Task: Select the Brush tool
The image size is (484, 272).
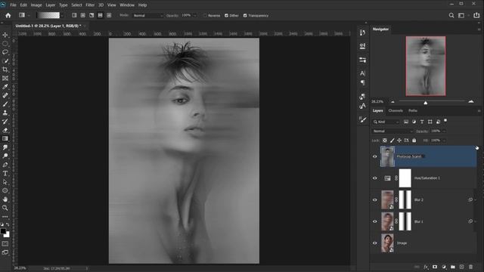Action: (x=5, y=104)
